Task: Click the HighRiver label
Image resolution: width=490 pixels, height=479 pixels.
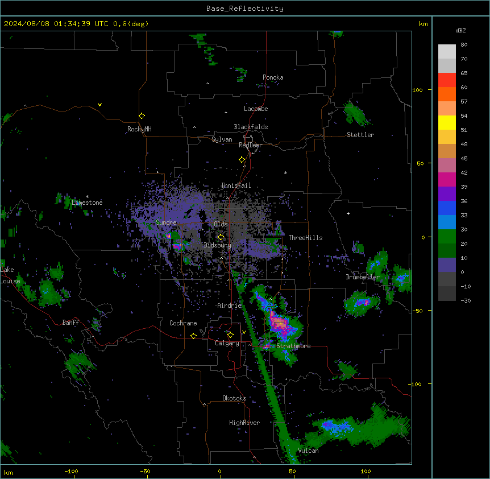Action: click(x=244, y=423)
